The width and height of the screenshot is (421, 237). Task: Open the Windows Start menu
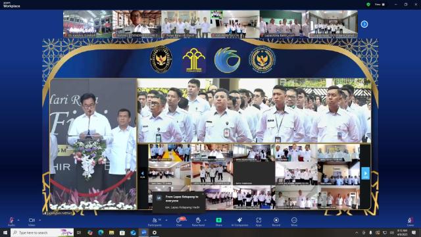5,232
